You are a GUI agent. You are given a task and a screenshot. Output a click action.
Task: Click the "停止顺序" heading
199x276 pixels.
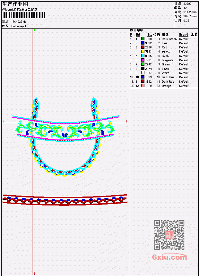(x=137, y=30)
